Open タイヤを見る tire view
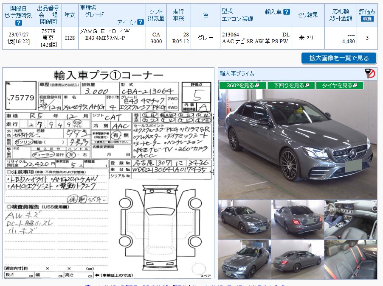 pos(340,85)
